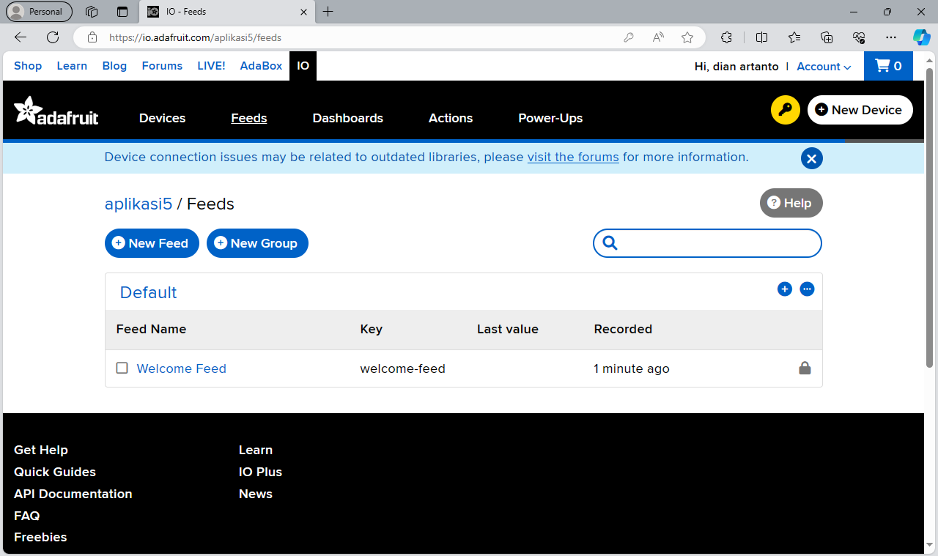
Task: Dismiss the device connection notice
Action: (811, 158)
